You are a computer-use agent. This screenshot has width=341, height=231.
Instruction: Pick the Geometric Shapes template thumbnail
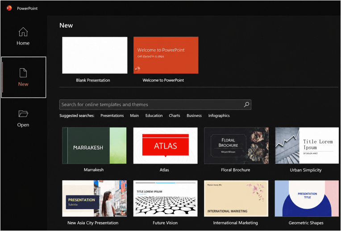(307, 198)
